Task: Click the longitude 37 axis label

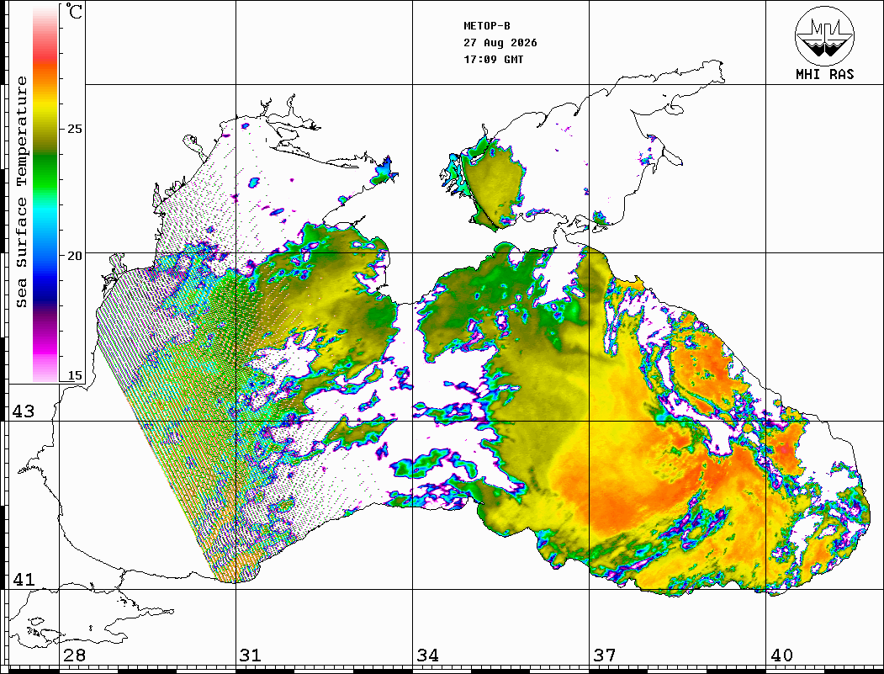Action: click(605, 655)
